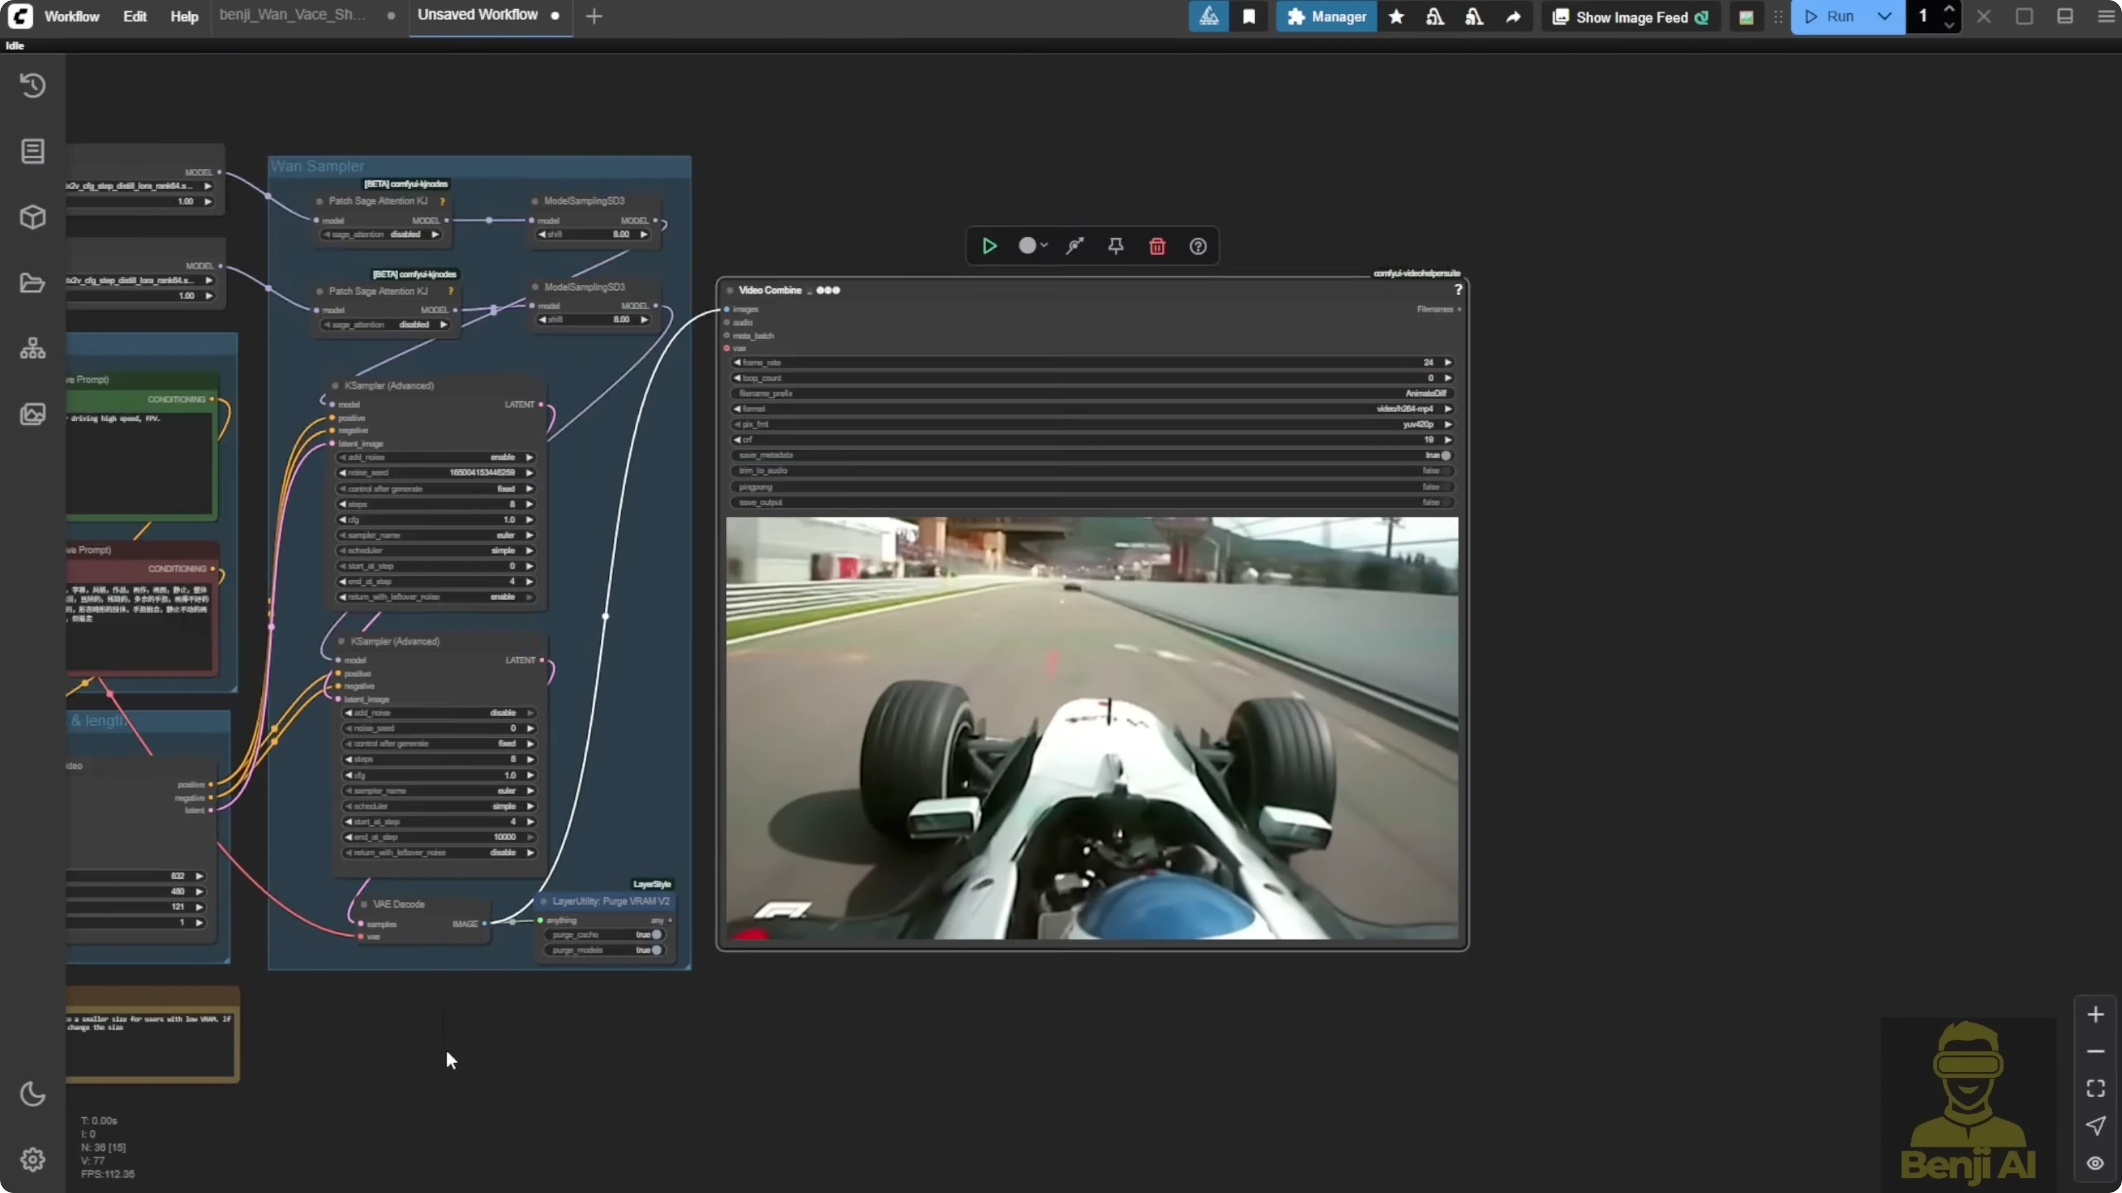
Task: Click the Video Combine help question mark
Action: coord(1458,290)
